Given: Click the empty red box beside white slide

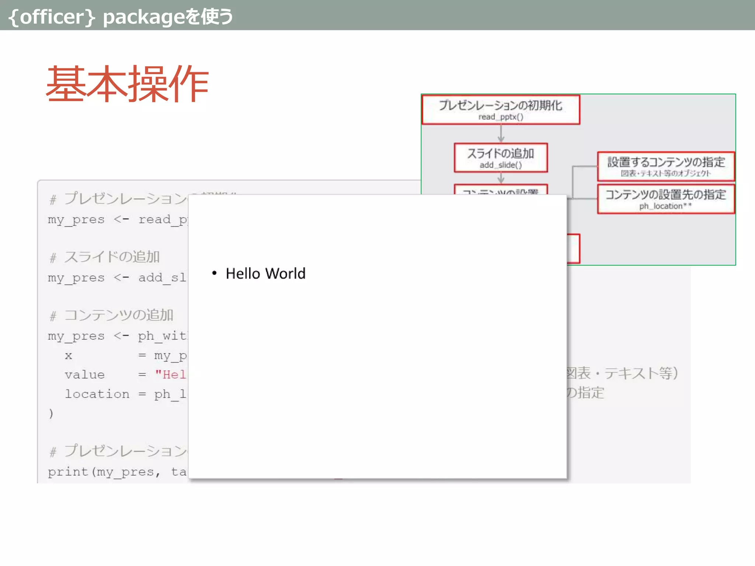Looking at the screenshot, I should click(574, 249).
